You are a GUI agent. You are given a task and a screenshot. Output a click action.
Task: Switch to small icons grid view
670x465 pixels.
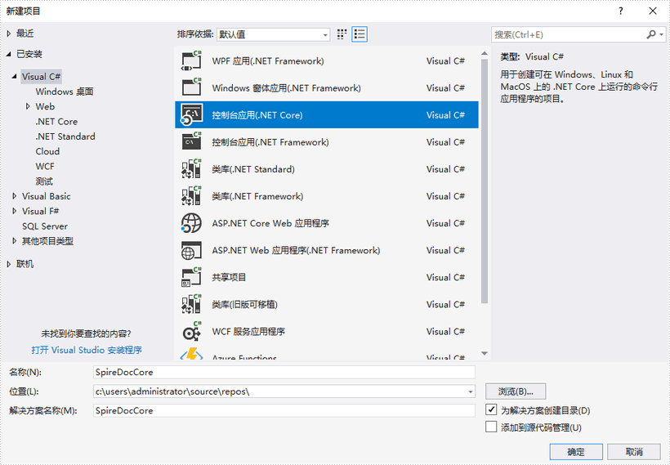pyautogui.click(x=342, y=34)
